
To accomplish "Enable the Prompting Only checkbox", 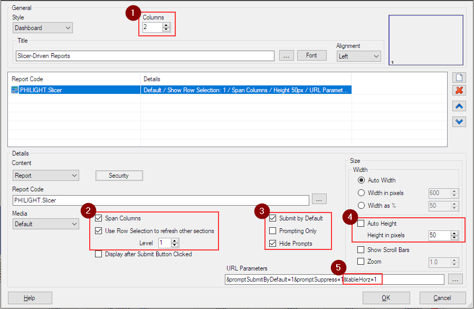I will pos(273,231).
